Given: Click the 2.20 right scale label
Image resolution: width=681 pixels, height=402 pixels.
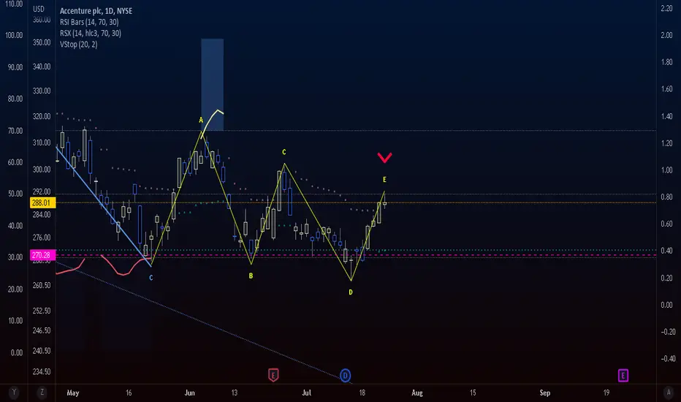Looking at the screenshot, I should coord(666,8).
